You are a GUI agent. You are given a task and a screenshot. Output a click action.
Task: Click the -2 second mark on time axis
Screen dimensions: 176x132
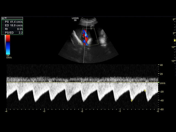[x=82, y=111]
